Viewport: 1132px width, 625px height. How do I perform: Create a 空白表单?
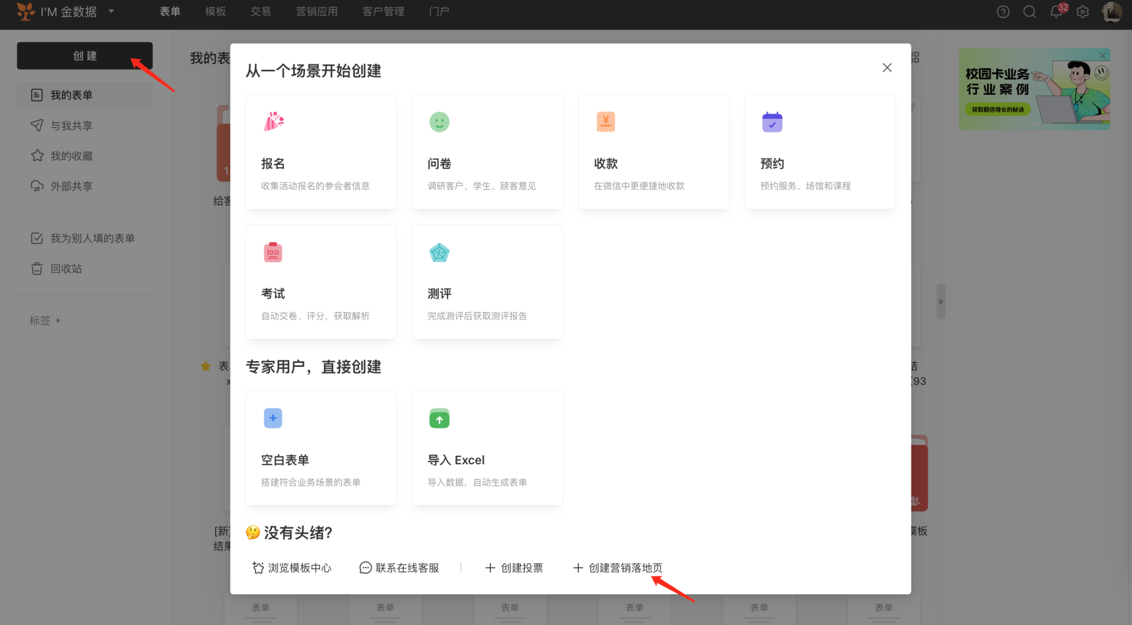click(x=321, y=448)
